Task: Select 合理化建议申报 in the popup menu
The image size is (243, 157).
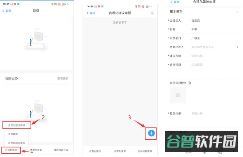Action: (x=17, y=125)
